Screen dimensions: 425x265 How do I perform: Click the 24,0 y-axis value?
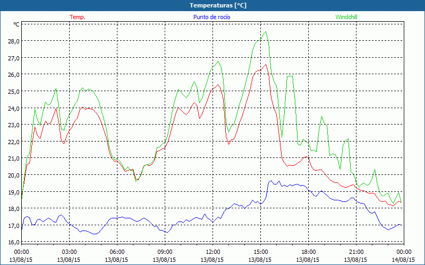14,108
